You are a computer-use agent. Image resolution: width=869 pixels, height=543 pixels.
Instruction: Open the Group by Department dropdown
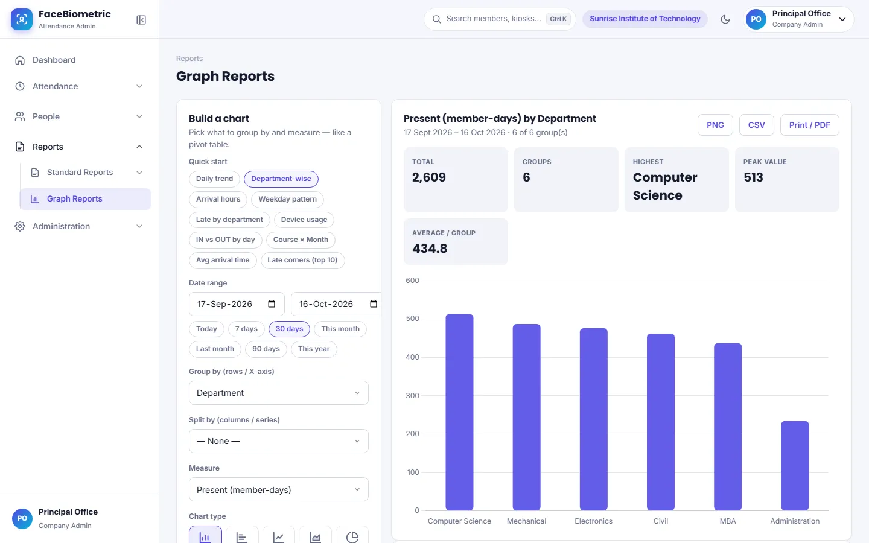(x=279, y=393)
